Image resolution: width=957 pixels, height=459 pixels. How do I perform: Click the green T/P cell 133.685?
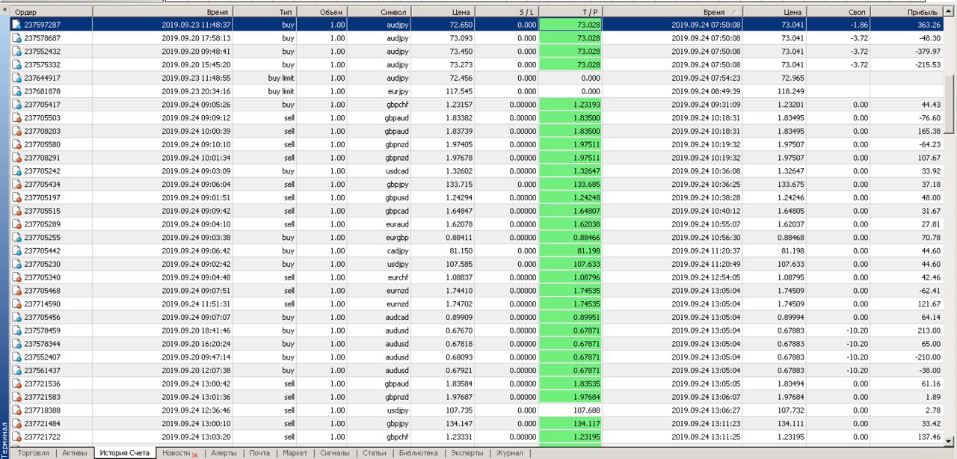click(570, 184)
